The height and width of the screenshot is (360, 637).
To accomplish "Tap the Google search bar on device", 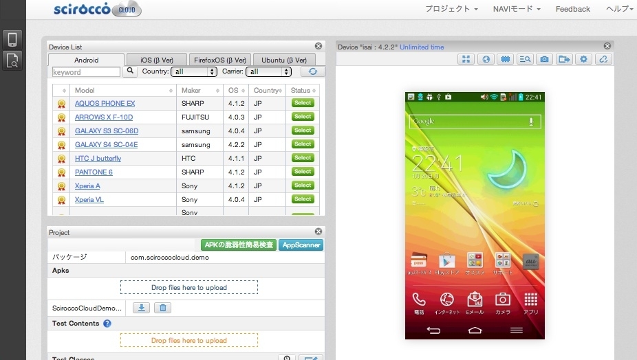I will [x=475, y=122].
